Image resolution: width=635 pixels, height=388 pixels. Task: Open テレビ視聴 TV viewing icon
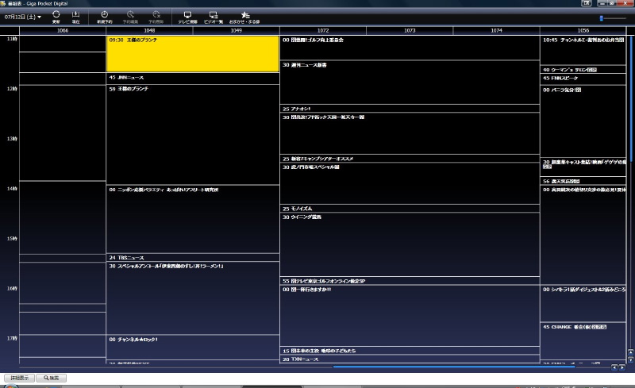click(187, 16)
